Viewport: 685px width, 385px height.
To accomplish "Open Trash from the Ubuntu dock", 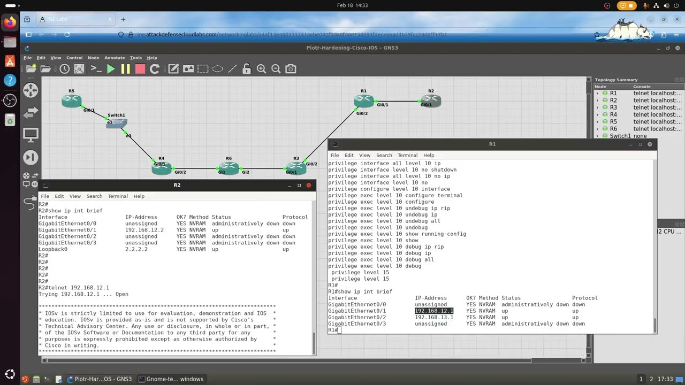I will (x=10, y=120).
